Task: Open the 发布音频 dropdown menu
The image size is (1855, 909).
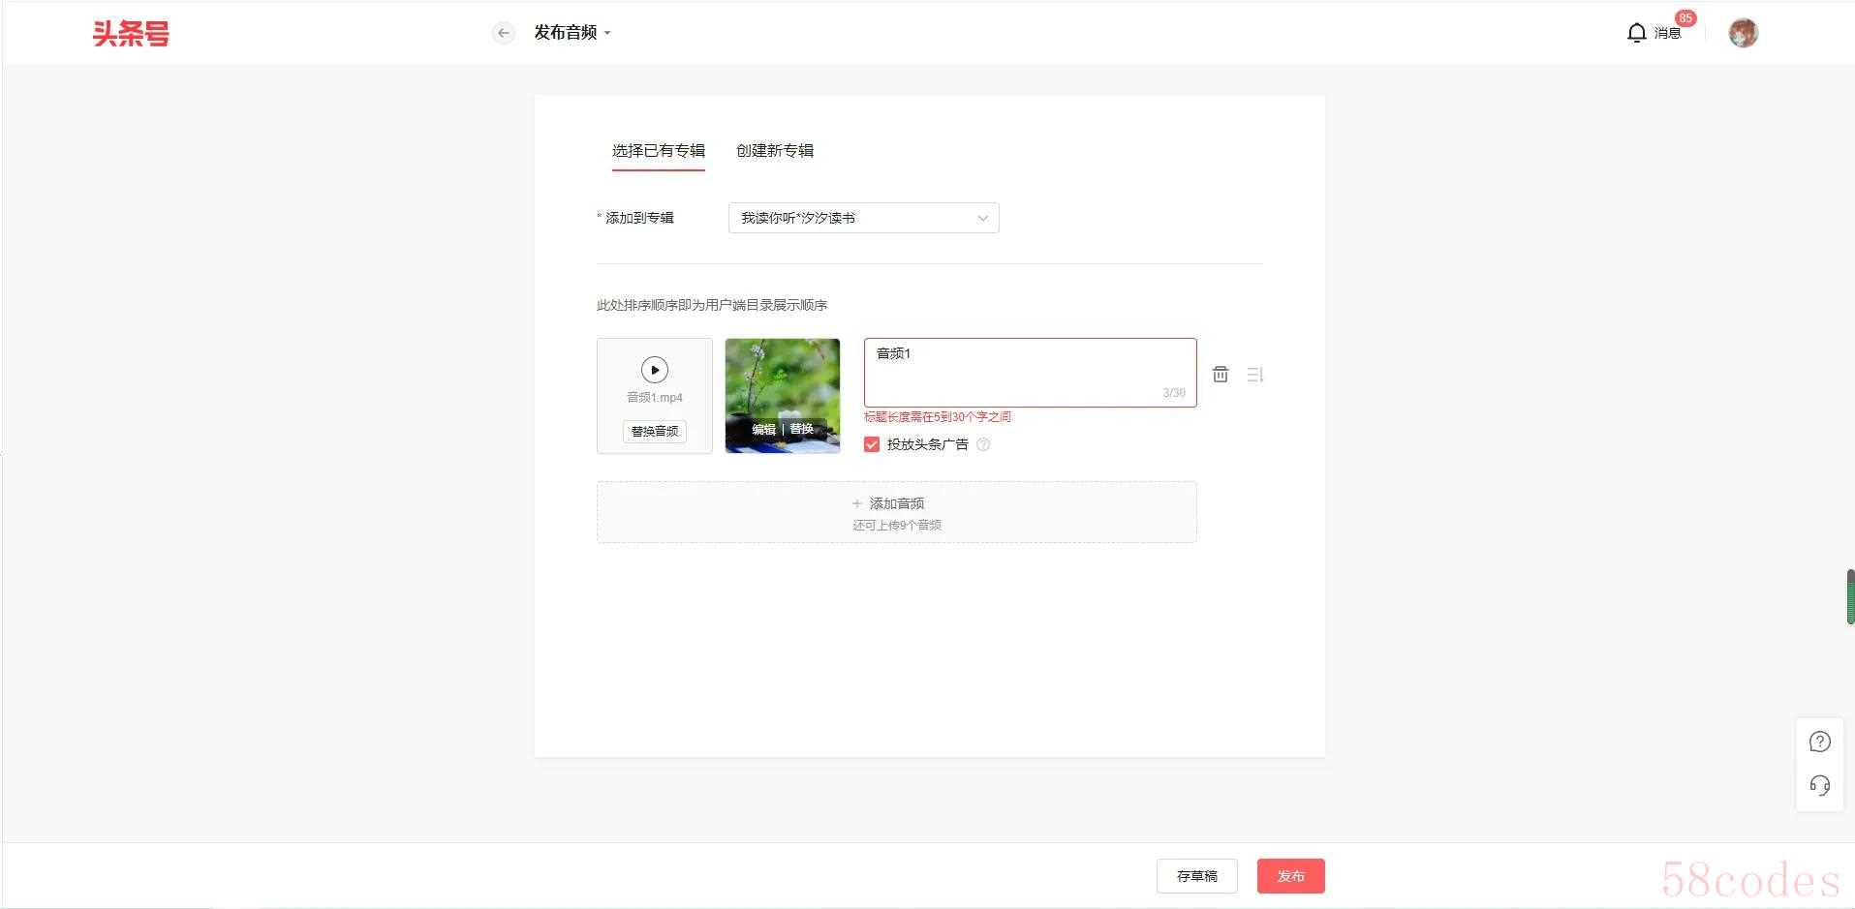Action: 572,33
